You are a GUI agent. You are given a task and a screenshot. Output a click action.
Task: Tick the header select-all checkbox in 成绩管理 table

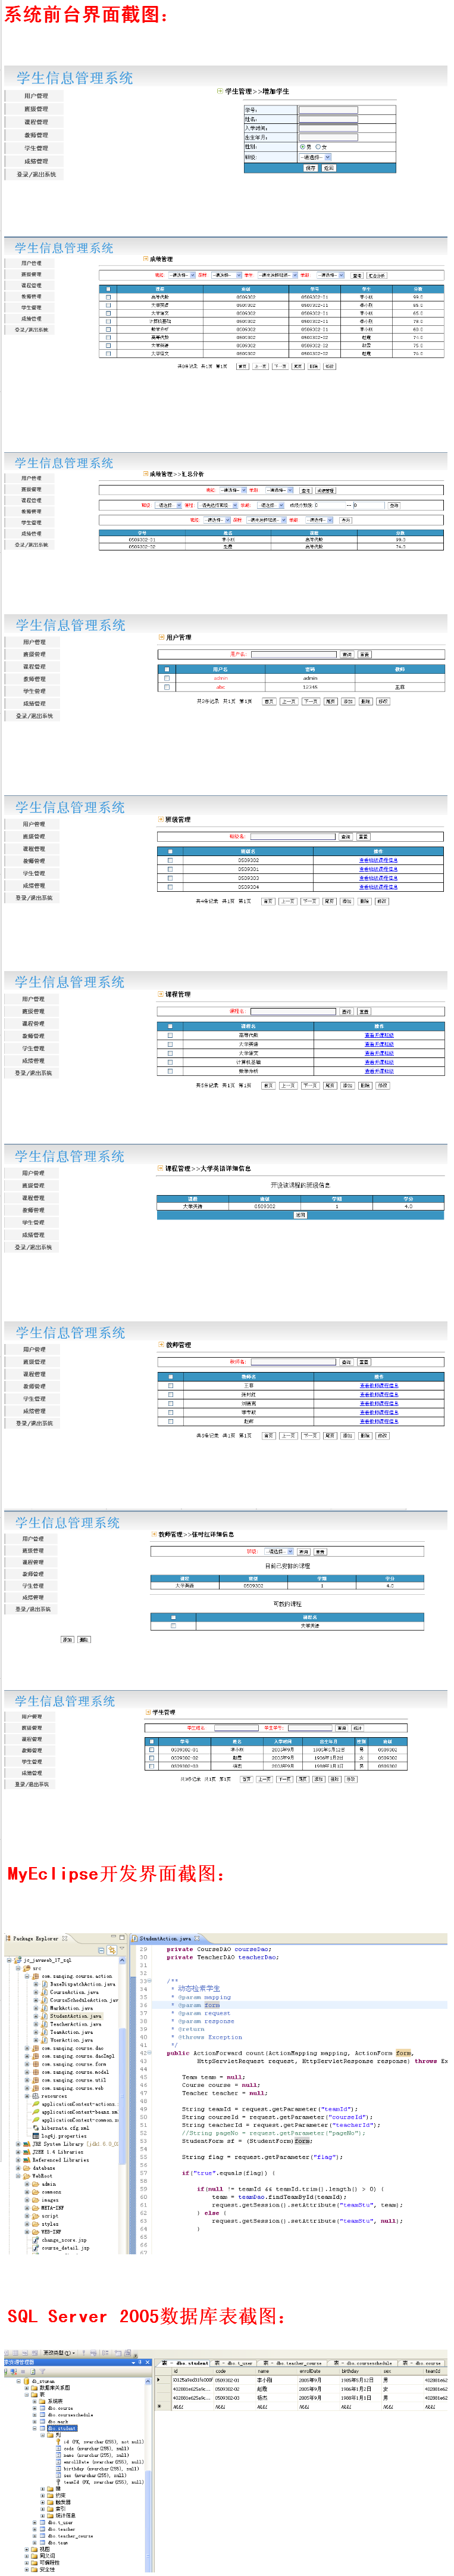108,288
